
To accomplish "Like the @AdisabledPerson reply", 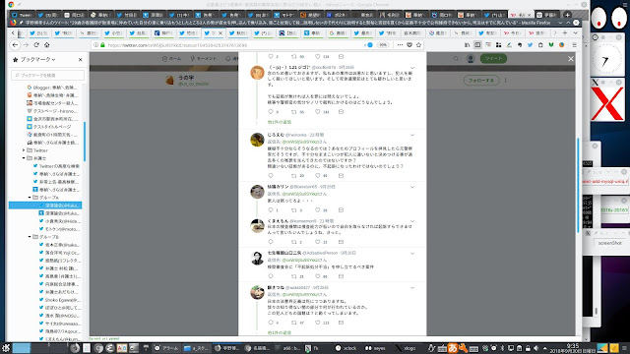I will tap(317, 276).
